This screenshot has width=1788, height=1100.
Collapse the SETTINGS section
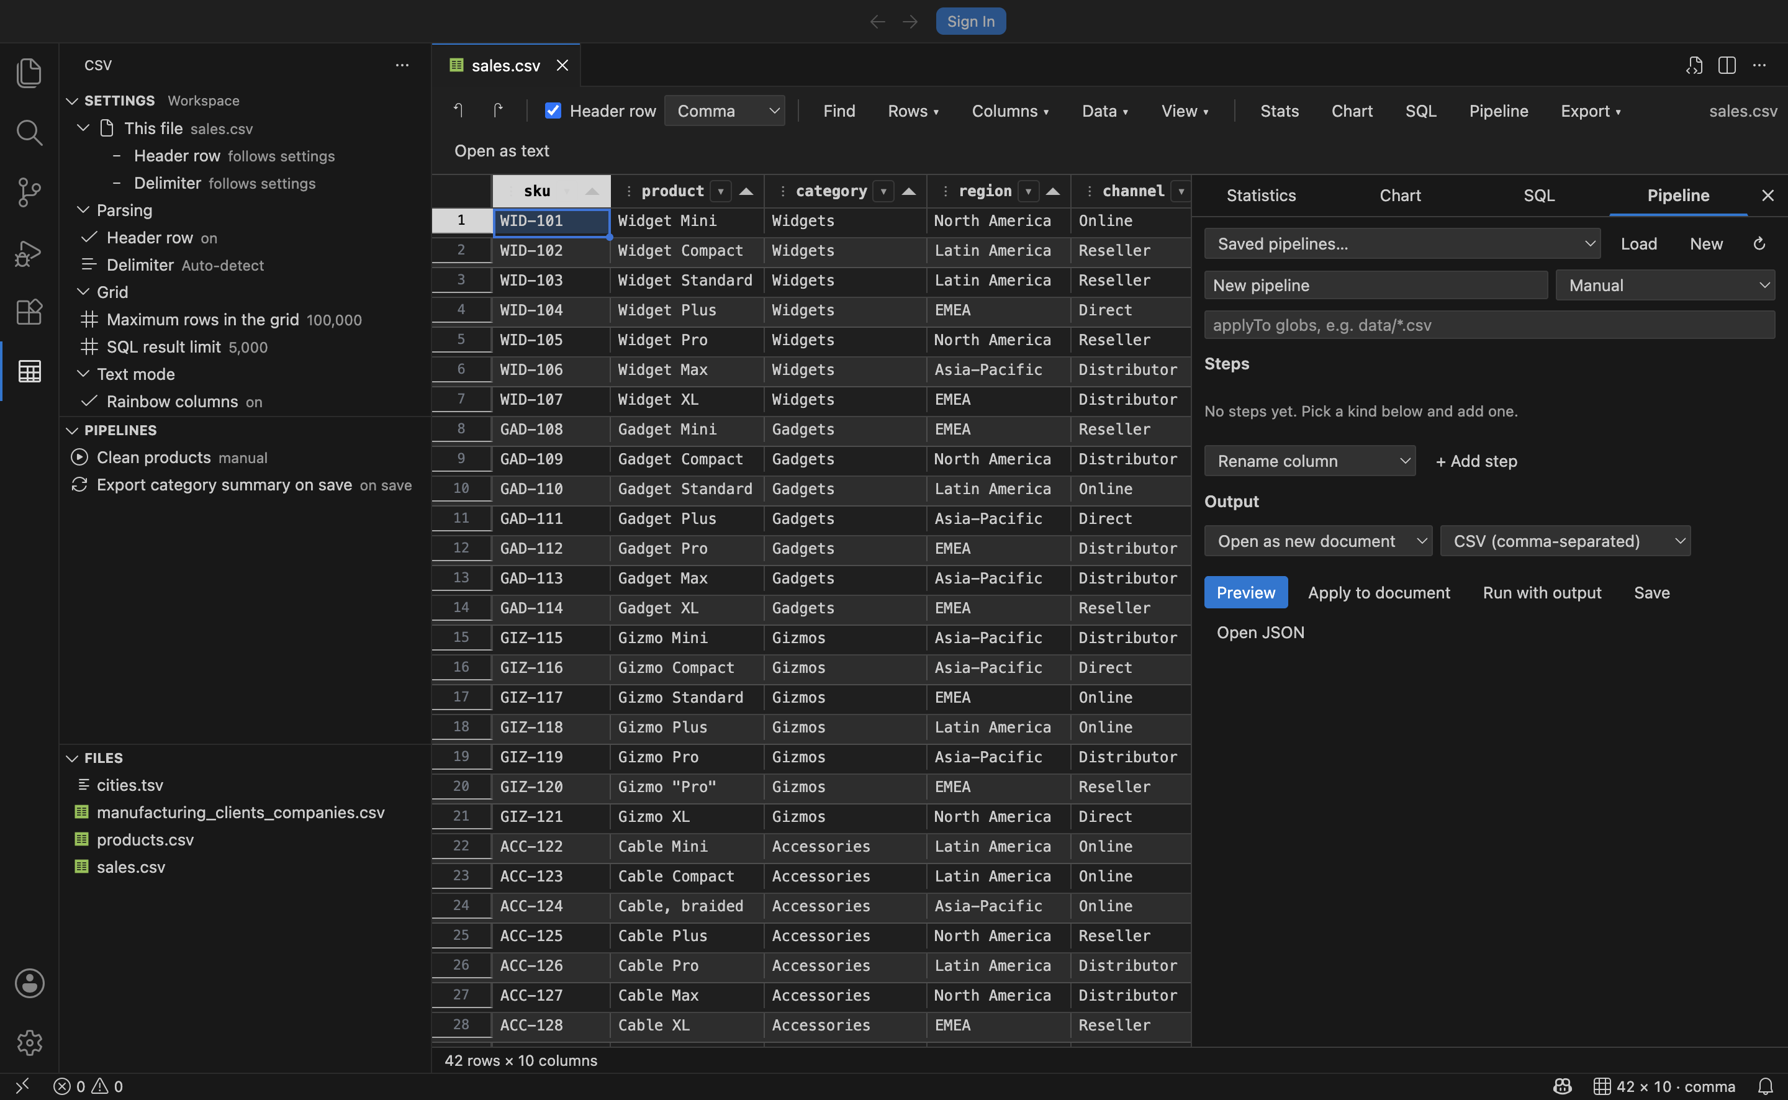tap(72, 101)
